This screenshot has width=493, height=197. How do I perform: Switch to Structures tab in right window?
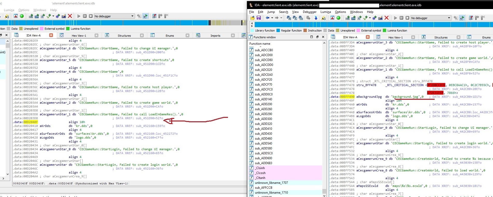click(x=441, y=37)
